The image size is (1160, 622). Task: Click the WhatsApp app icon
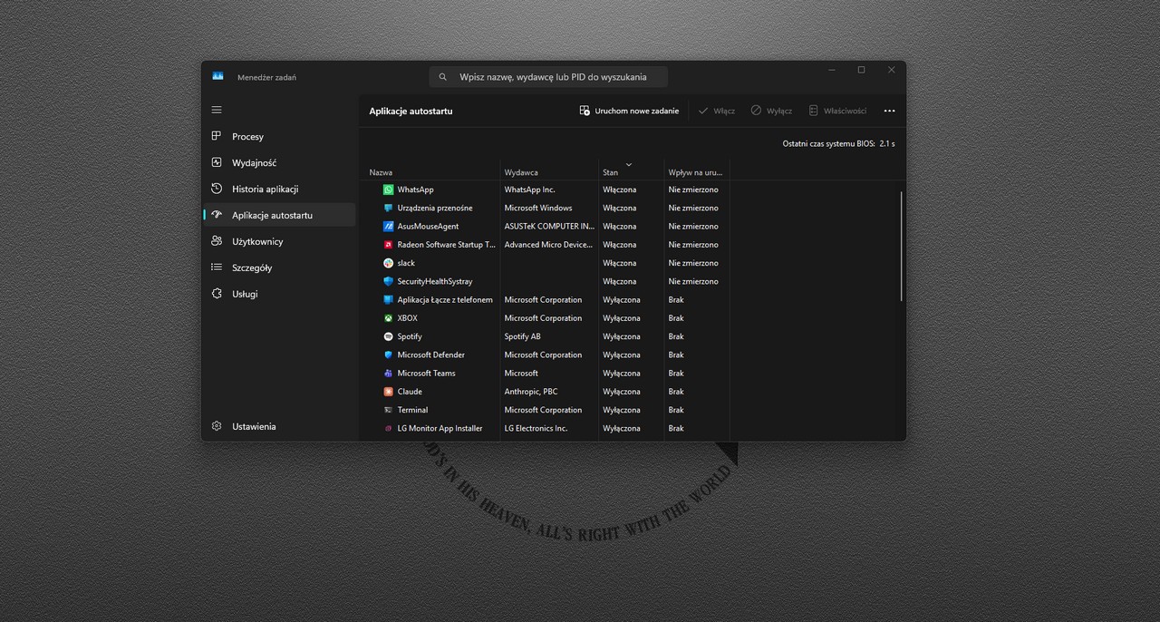pos(388,190)
